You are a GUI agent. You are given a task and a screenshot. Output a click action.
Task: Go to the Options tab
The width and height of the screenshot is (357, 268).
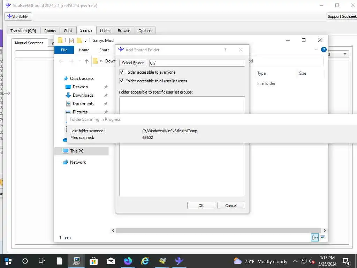(145, 31)
